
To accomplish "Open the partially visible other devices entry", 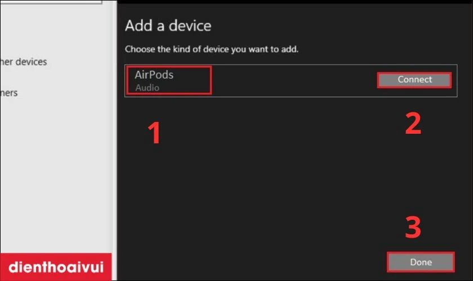I will pyautogui.click(x=24, y=62).
